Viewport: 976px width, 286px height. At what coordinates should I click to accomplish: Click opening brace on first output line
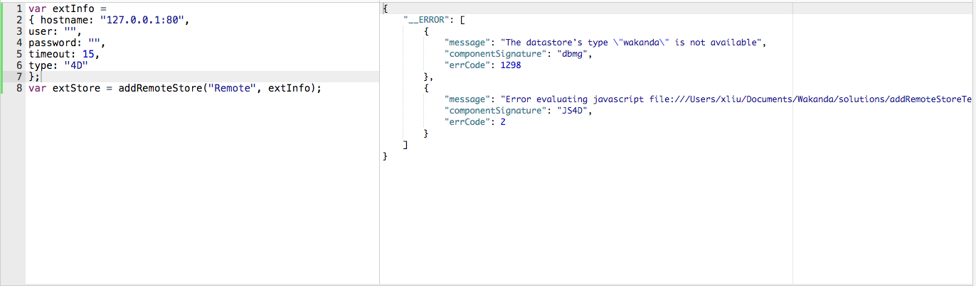click(385, 9)
